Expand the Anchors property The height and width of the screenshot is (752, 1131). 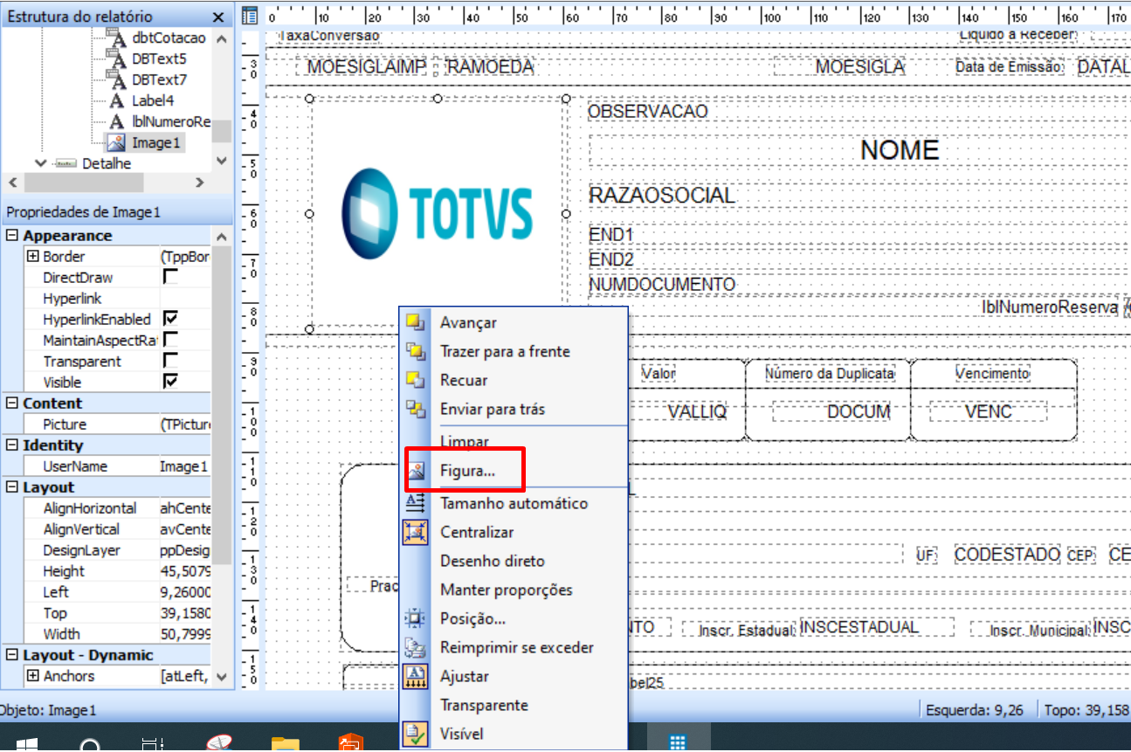coord(33,676)
